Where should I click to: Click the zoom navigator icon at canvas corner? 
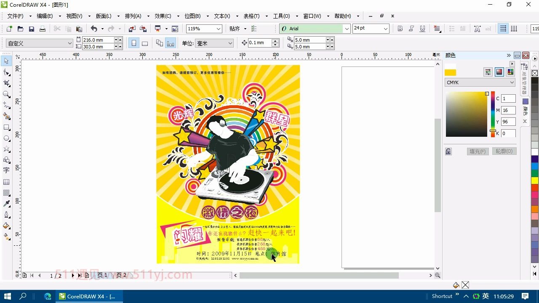coord(438,275)
